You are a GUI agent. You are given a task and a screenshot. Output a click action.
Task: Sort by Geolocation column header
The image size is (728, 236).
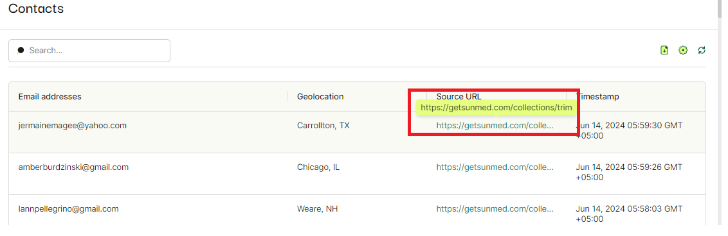[320, 96]
